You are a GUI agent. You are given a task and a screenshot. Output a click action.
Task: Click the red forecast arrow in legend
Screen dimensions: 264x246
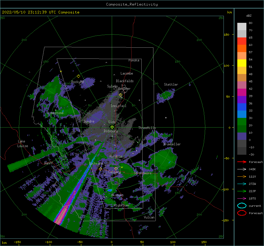(x=242, y=162)
